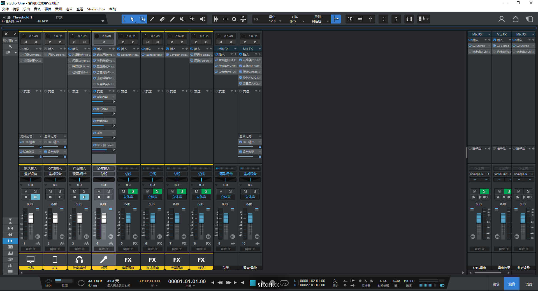This screenshot has height=291, width=538.
Task: Solo channel 2 OTG
Action: pyautogui.click(x=60, y=191)
